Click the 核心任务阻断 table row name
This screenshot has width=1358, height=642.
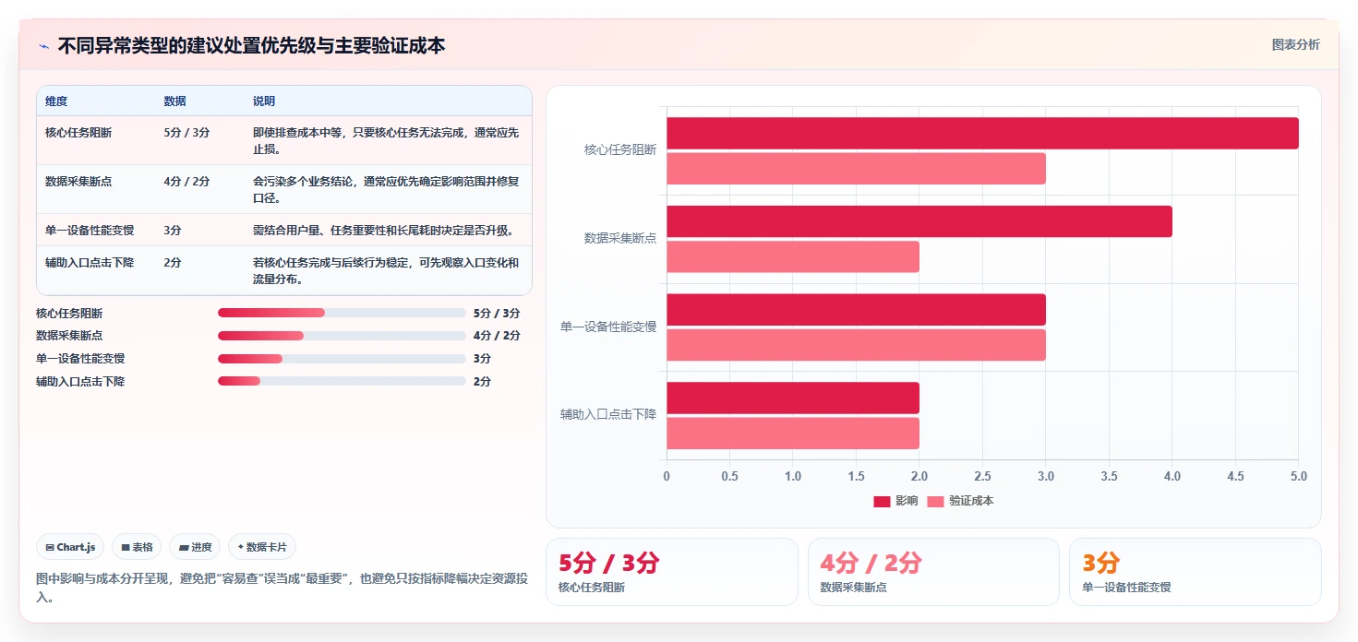click(x=78, y=133)
